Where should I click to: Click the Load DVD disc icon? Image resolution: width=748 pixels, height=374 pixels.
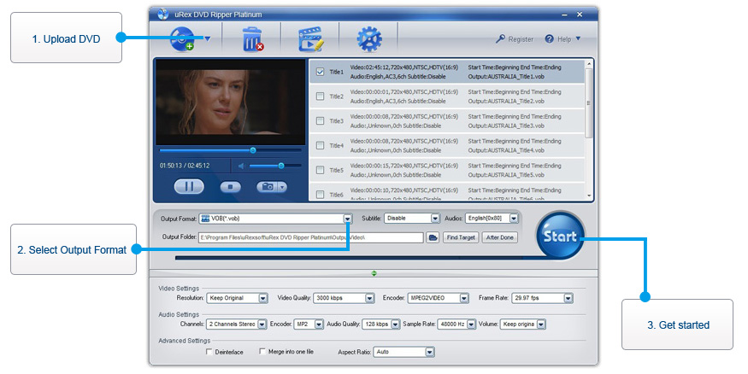184,38
